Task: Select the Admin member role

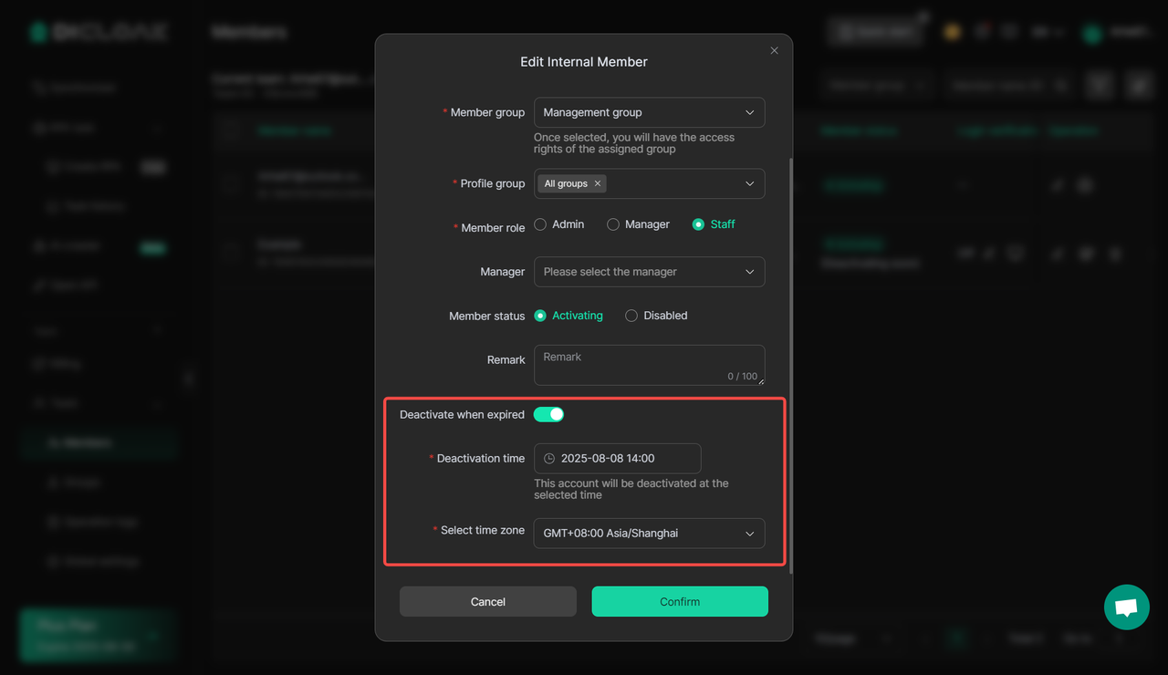Action: tap(559, 224)
